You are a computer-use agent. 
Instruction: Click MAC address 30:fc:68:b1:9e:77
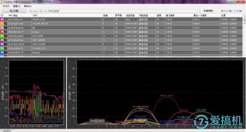(x=16, y=32)
